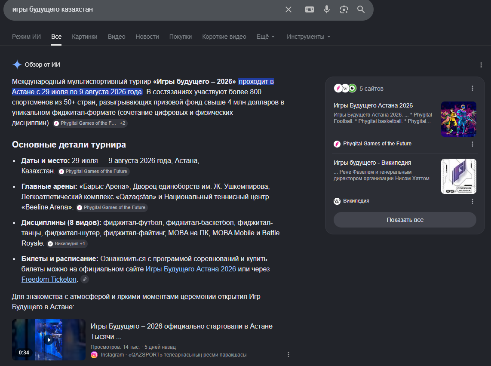Open the 'Видео' tab
This screenshot has height=366, width=491.
pyautogui.click(x=117, y=37)
